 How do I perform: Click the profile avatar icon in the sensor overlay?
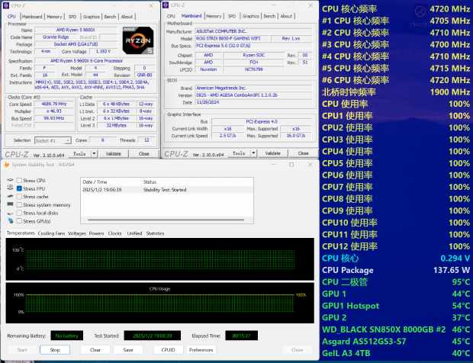point(420,11)
